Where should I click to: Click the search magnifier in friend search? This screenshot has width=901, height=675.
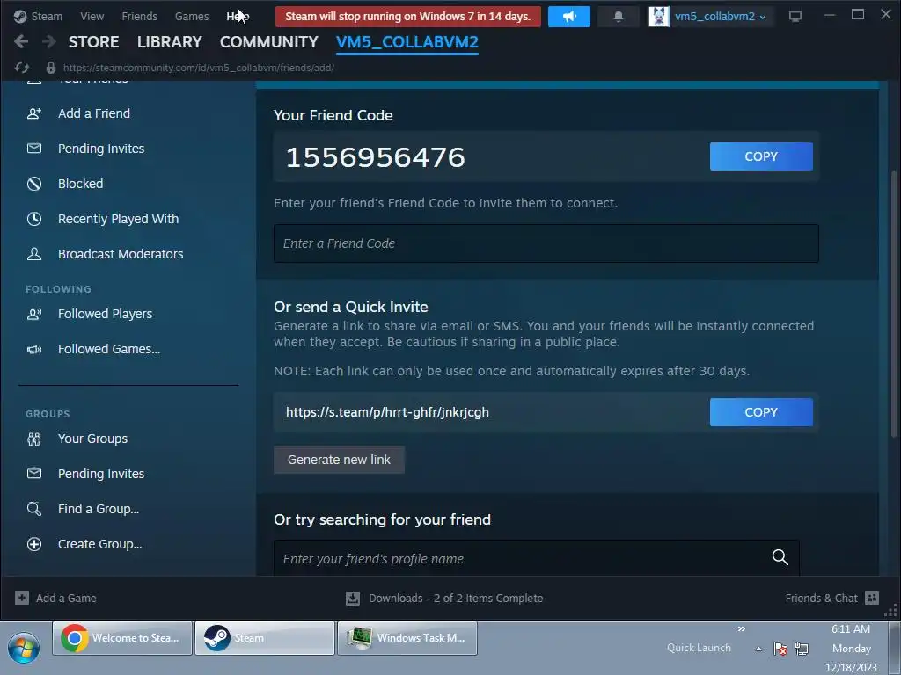(780, 556)
